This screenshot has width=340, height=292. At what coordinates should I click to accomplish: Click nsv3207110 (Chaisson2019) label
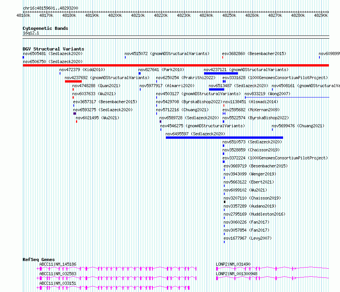(x=252, y=198)
